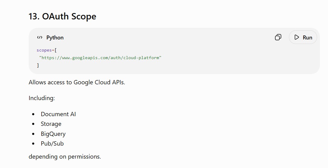Image resolution: width=328 pixels, height=168 pixels.
Task: Click the closing bracket code line
Action: (38, 65)
